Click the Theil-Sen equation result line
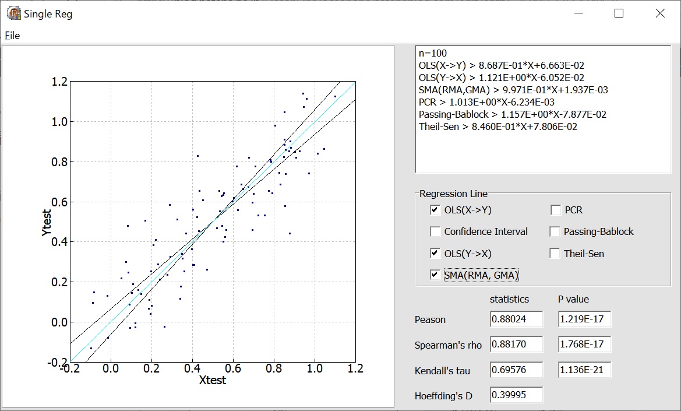The width and height of the screenshot is (681, 411). [497, 127]
